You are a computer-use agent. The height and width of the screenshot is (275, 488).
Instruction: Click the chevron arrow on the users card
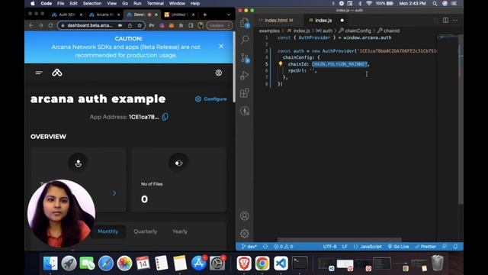(114, 193)
